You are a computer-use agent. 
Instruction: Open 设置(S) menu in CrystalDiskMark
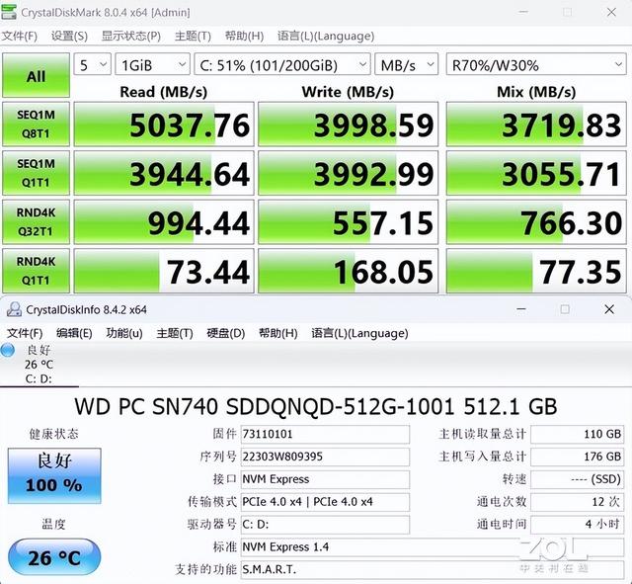(x=69, y=36)
